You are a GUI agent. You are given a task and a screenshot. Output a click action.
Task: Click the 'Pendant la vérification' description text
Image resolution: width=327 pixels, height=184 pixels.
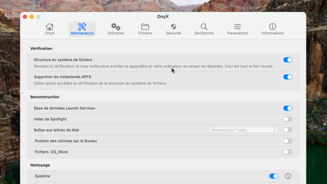154,66
